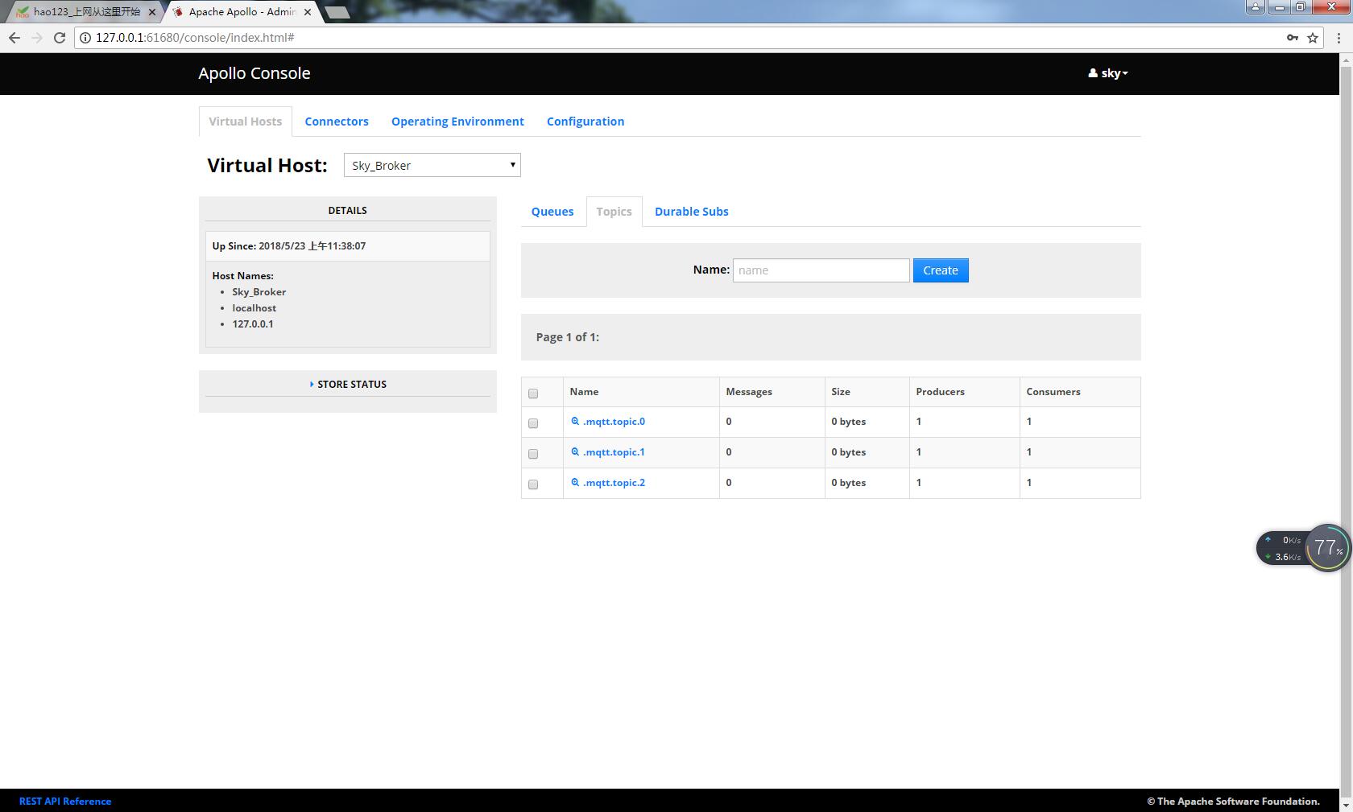Image resolution: width=1353 pixels, height=812 pixels.
Task: Click the user icon next to sky
Action: click(1093, 72)
